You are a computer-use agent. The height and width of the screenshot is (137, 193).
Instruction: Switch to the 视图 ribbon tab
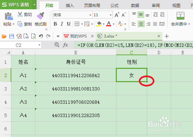click(176, 6)
